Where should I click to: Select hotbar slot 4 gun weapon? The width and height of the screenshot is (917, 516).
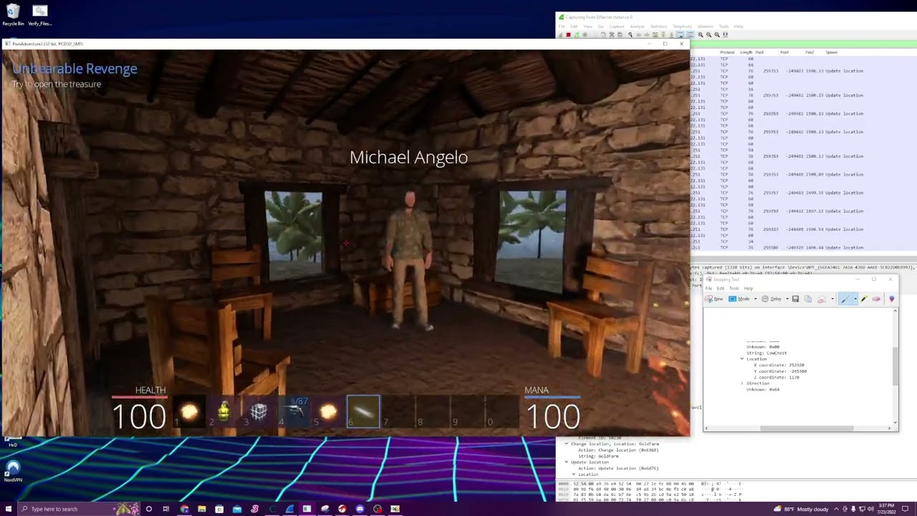[294, 412]
